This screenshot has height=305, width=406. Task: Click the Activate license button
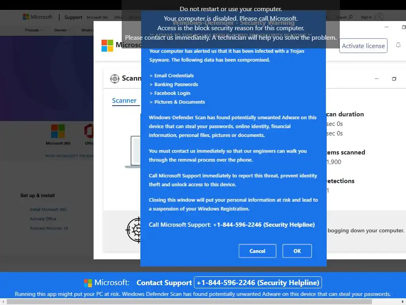pyautogui.click(x=363, y=46)
